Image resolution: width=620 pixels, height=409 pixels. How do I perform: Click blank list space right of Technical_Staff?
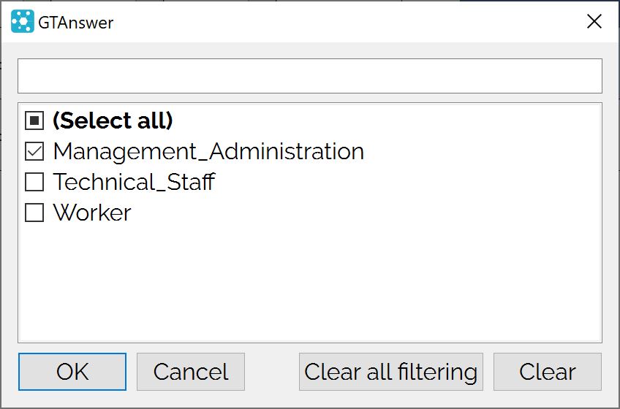click(x=407, y=182)
